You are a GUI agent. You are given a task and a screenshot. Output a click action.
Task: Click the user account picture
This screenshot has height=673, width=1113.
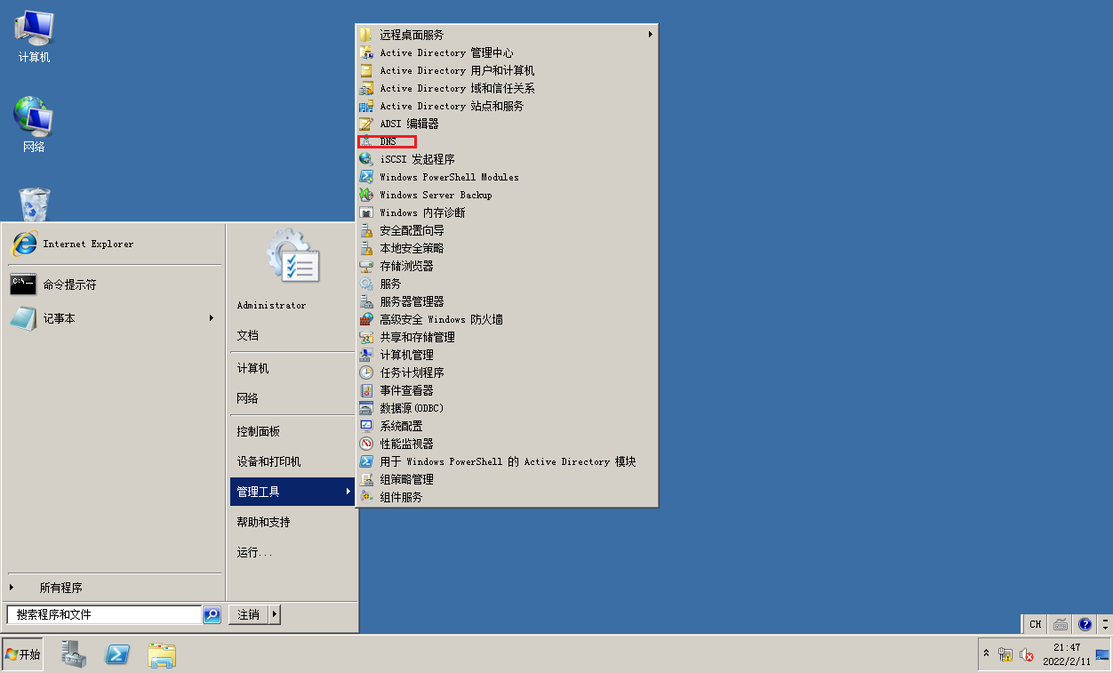point(293,256)
